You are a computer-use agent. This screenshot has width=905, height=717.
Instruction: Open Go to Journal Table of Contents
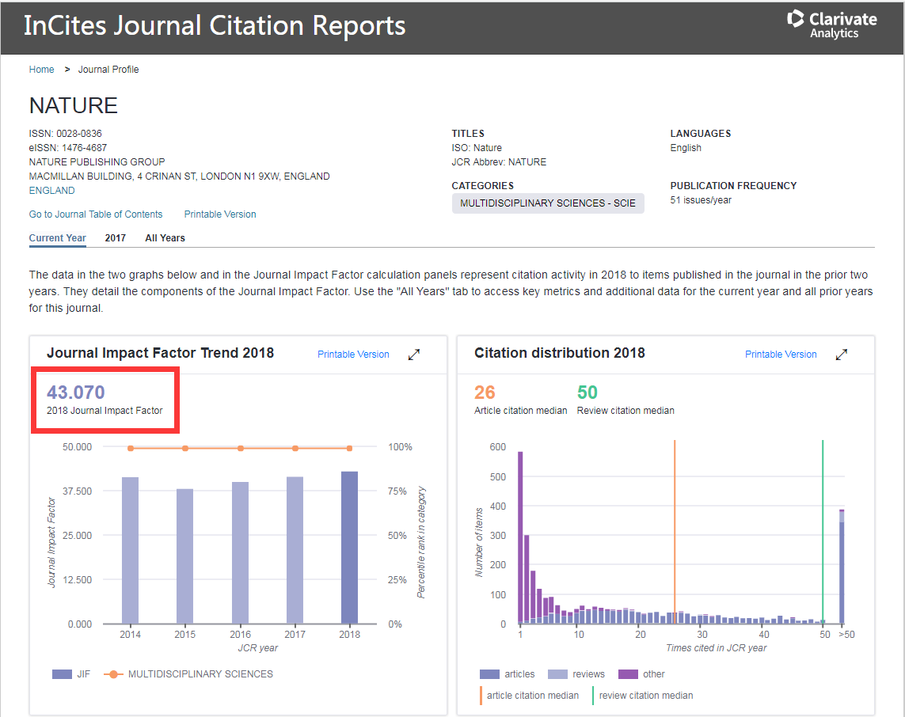click(x=96, y=214)
